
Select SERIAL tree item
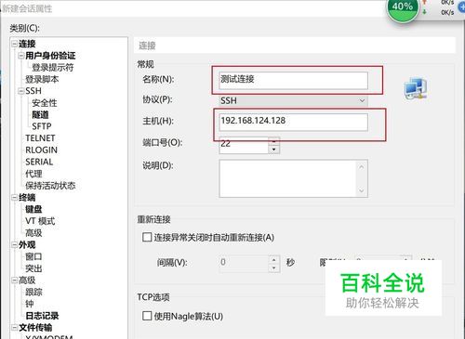[39, 162]
